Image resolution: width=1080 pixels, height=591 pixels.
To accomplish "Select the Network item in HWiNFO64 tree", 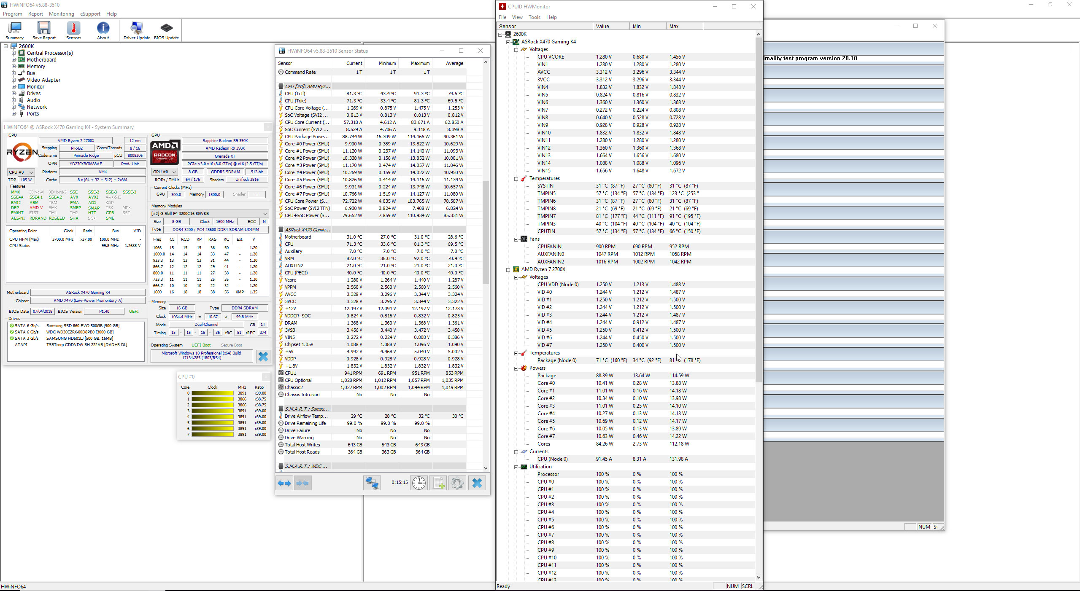I will [37, 107].
